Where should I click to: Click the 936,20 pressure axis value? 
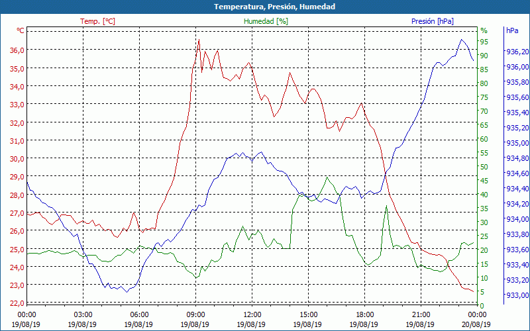(x=517, y=52)
